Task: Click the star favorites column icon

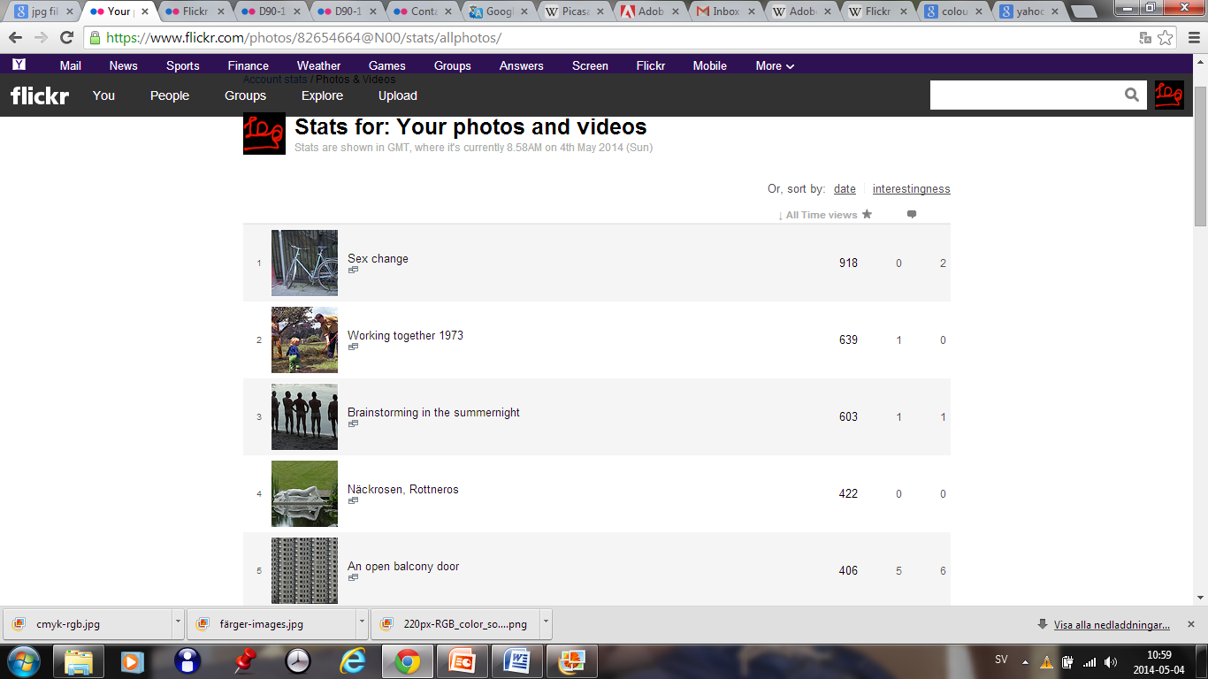Action: [x=867, y=214]
